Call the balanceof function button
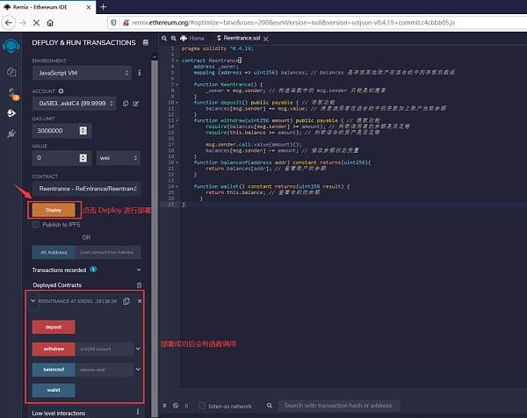The image size is (527, 418). pos(54,370)
